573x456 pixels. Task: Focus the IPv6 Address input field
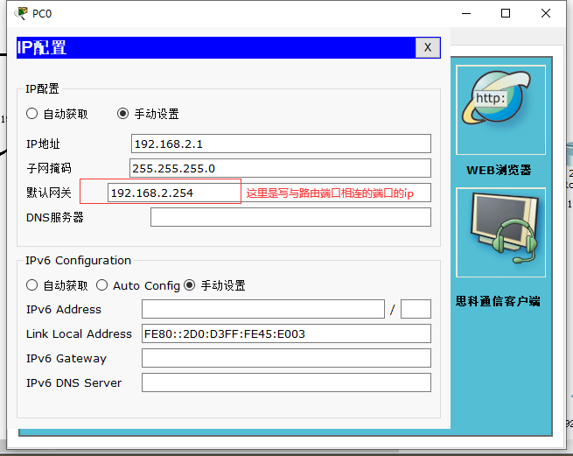[263, 309]
